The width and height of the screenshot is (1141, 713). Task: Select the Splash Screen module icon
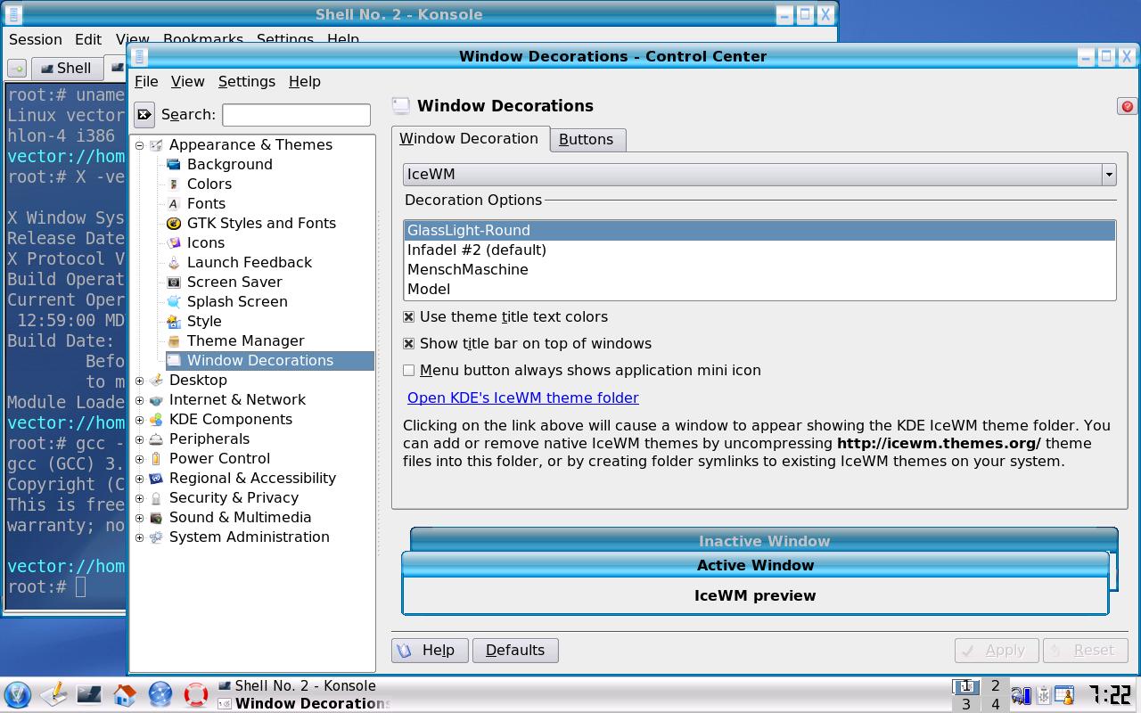[x=174, y=301]
